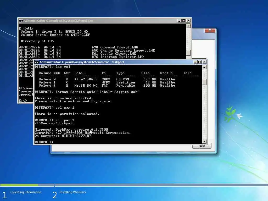Click 'On computer: MININT-39771H7' line

click(x=63, y=136)
